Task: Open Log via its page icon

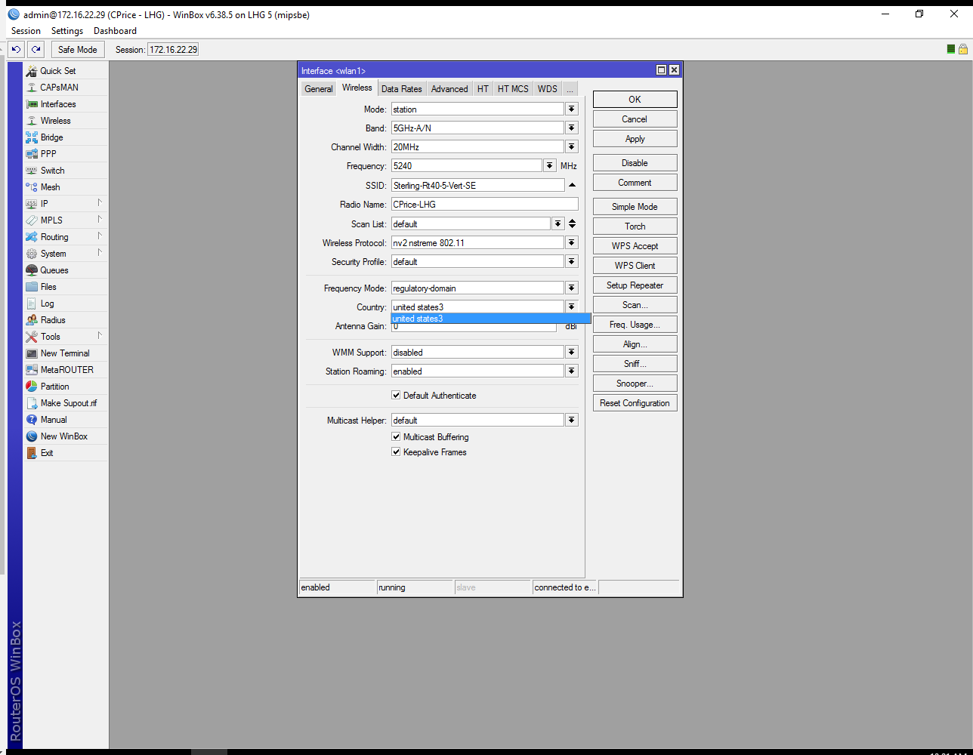Action: coord(32,304)
